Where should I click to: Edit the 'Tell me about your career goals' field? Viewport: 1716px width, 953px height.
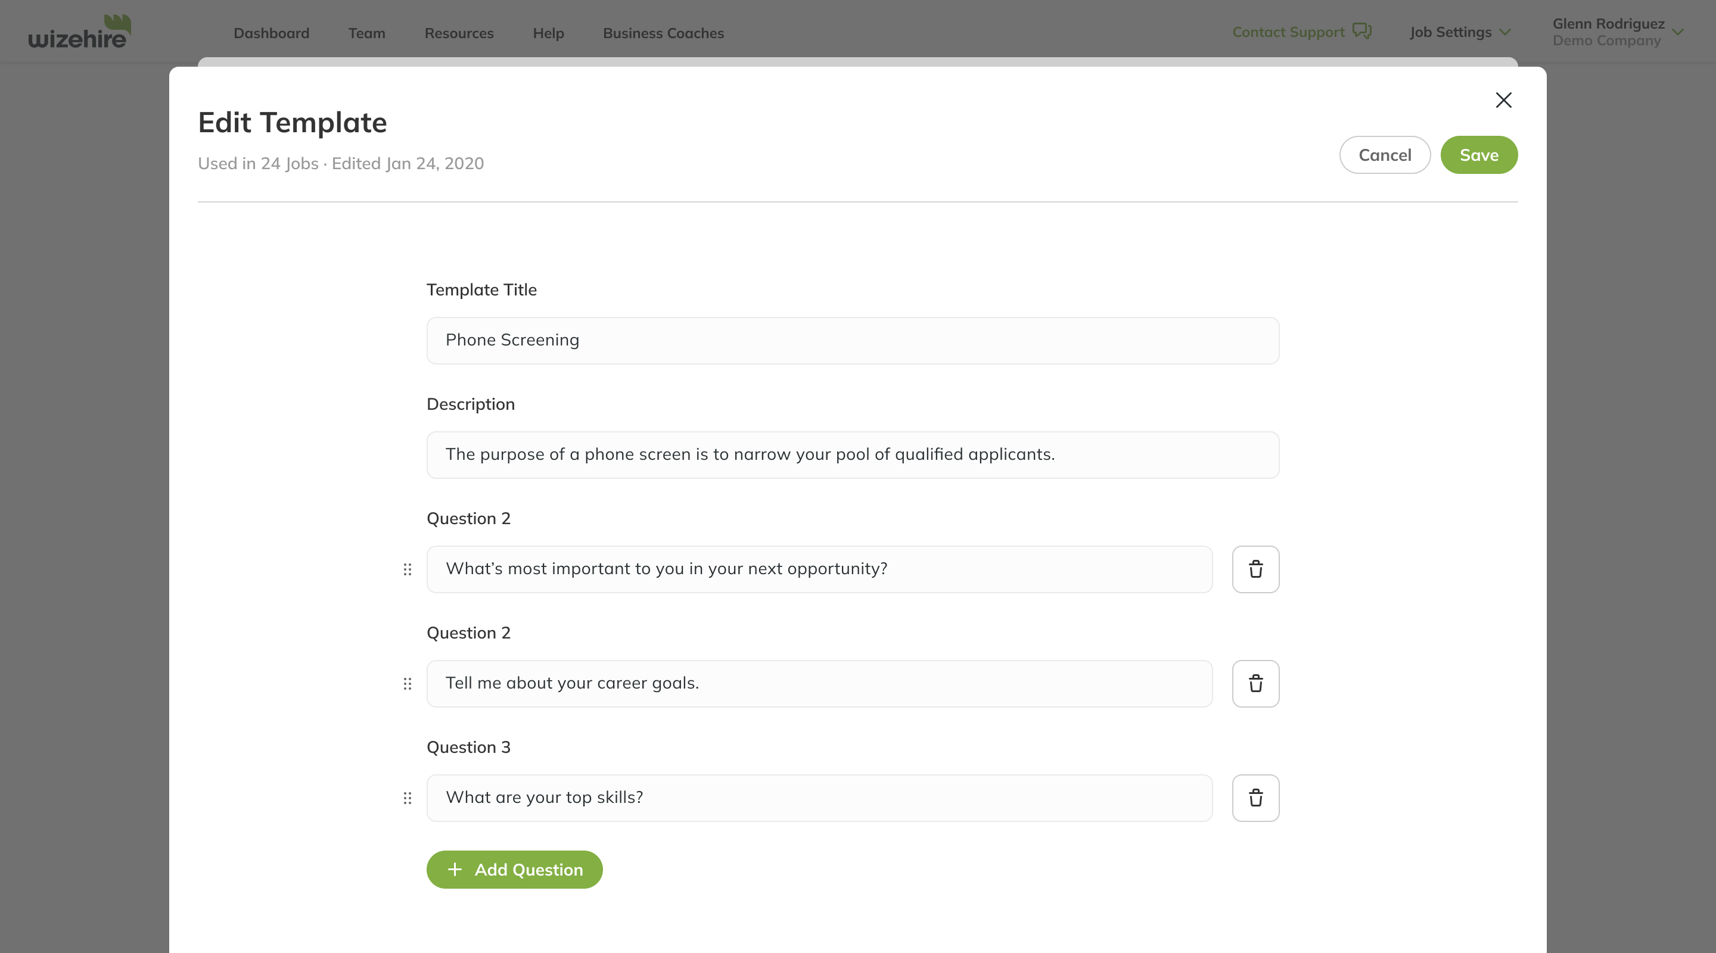click(x=819, y=683)
